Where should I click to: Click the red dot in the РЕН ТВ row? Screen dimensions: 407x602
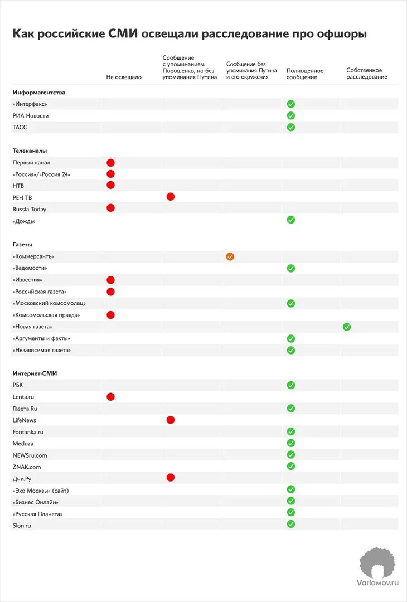[171, 197]
